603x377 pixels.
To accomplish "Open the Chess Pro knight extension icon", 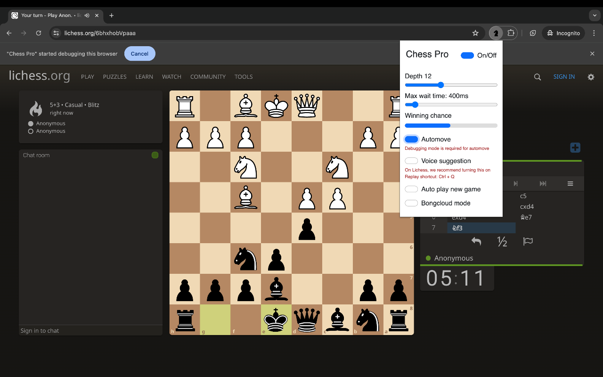I will point(496,33).
